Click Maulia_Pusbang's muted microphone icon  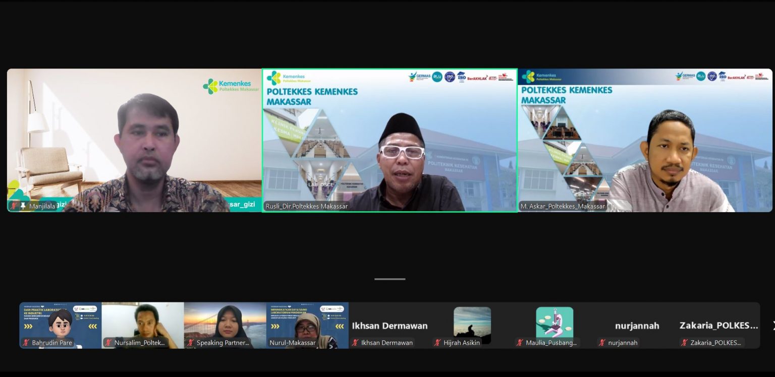click(520, 343)
